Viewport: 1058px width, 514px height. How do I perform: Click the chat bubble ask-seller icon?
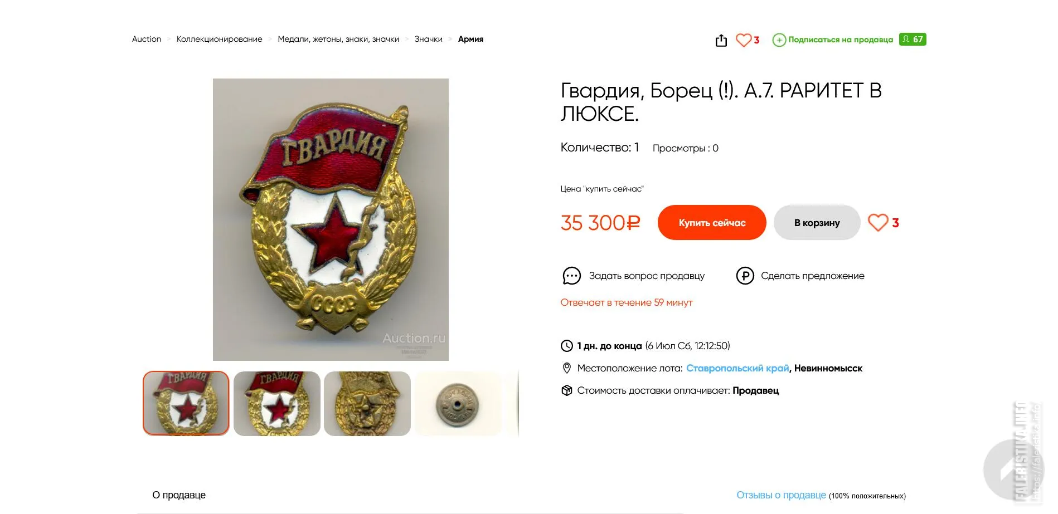pos(571,276)
